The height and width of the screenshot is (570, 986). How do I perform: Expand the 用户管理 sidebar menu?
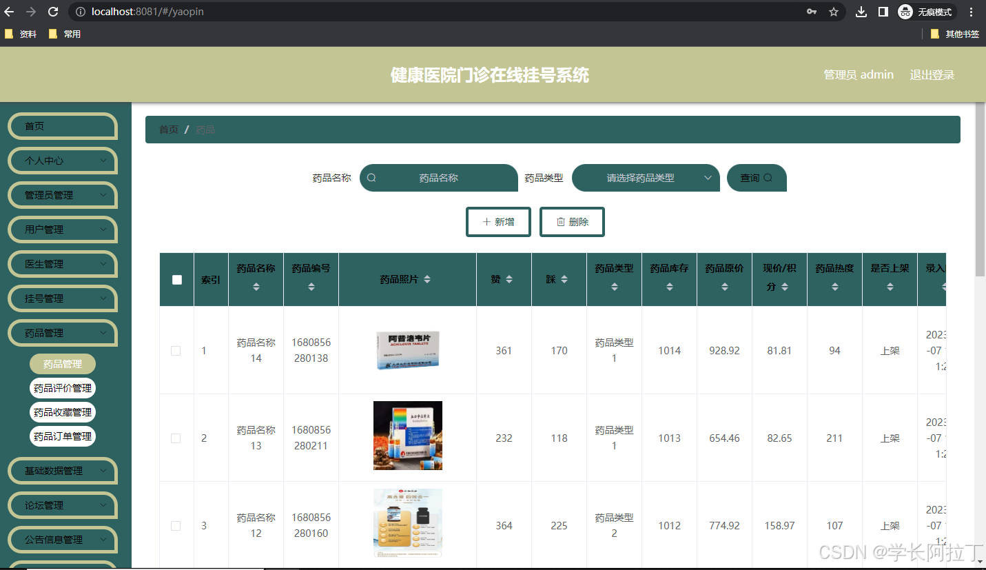click(62, 230)
